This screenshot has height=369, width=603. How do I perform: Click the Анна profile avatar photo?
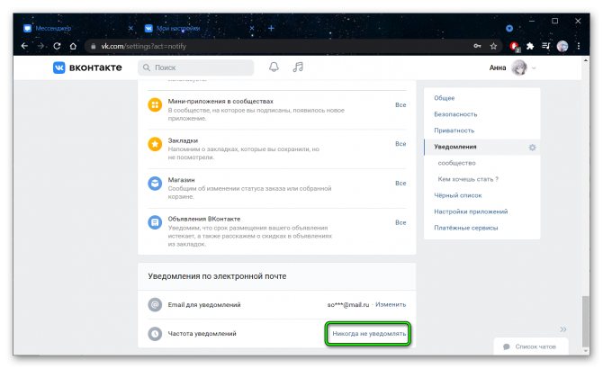(x=518, y=68)
